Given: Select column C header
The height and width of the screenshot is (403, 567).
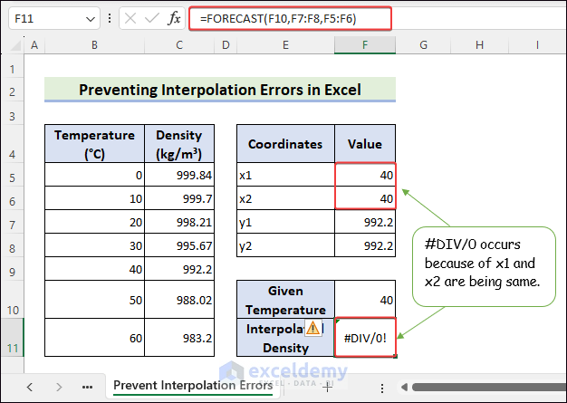Looking at the screenshot, I should click(x=179, y=45).
